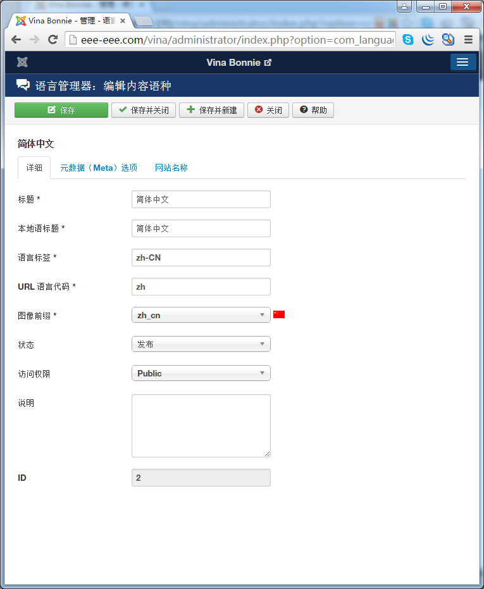This screenshot has width=484, height=589.
Task: Open the 状态 发布 dropdown
Action: point(201,344)
